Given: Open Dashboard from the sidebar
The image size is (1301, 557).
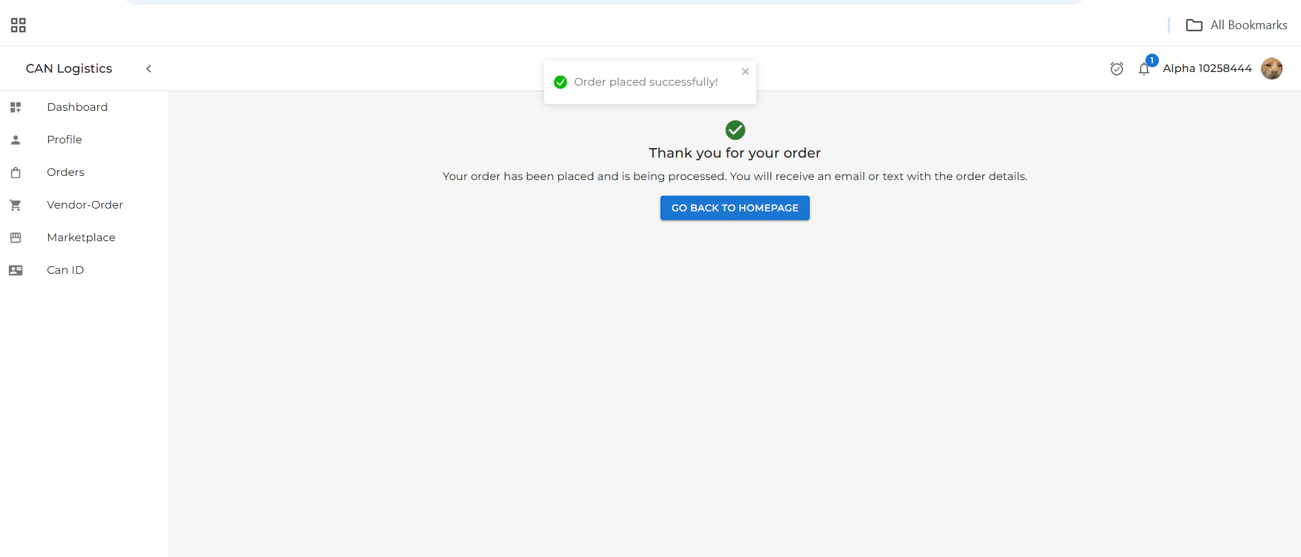Looking at the screenshot, I should click(77, 107).
